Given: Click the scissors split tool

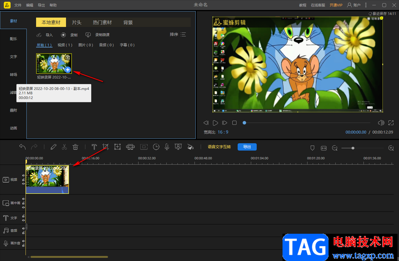Looking at the screenshot, I should 65,147.
